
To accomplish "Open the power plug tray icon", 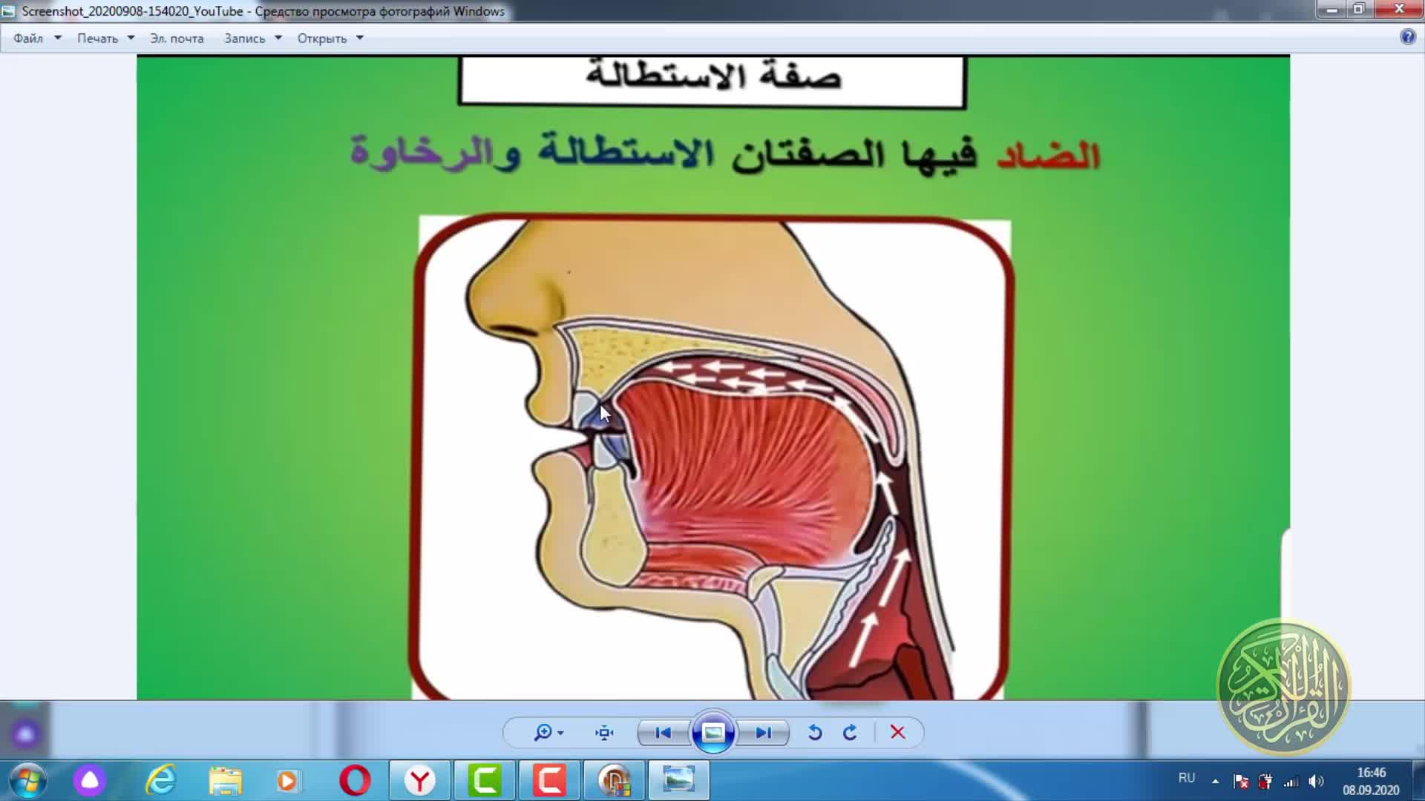I will [x=1266, y=781].
